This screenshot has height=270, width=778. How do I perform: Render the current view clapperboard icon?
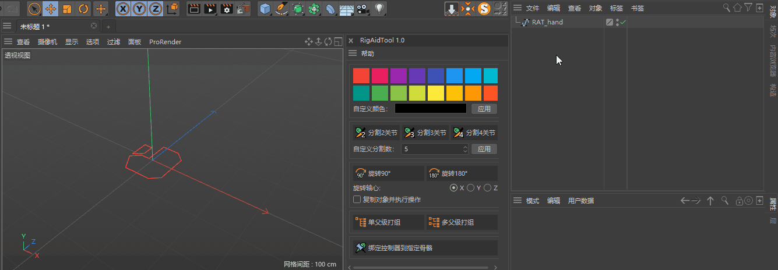(x=195, y=9)
